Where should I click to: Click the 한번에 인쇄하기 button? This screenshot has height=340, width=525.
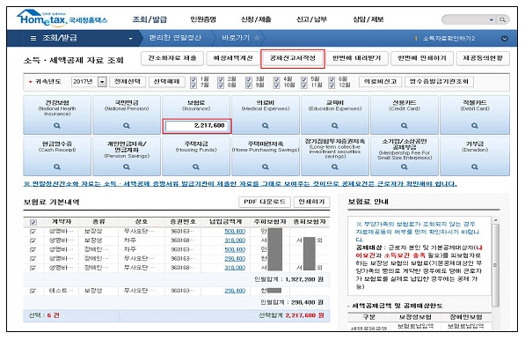422,58
